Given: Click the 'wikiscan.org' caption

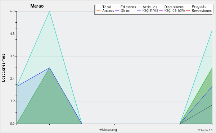Looking at the screenshot, I should point(108,130).
